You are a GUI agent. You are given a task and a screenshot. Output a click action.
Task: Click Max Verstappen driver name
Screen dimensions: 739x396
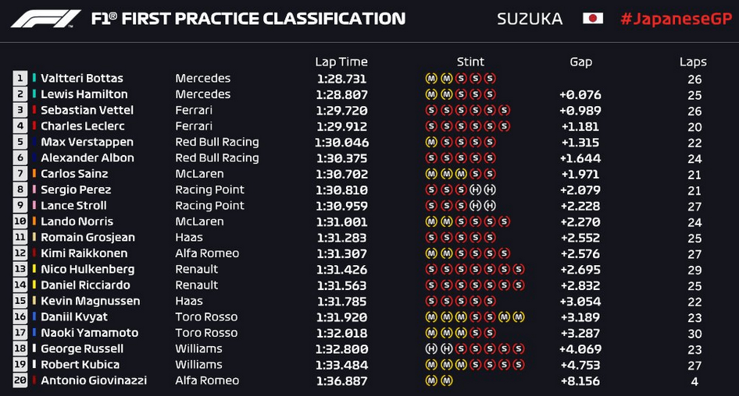click(x=87, y=142)
